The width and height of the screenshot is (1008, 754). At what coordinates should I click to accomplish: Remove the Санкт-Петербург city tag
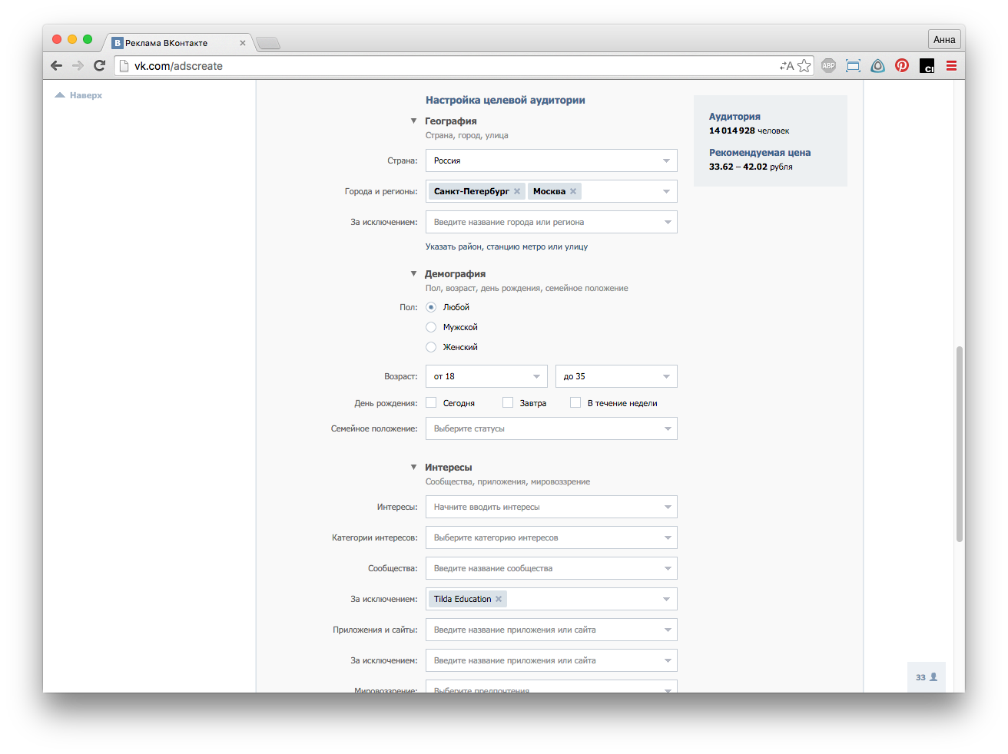click(x=517, y=191)
